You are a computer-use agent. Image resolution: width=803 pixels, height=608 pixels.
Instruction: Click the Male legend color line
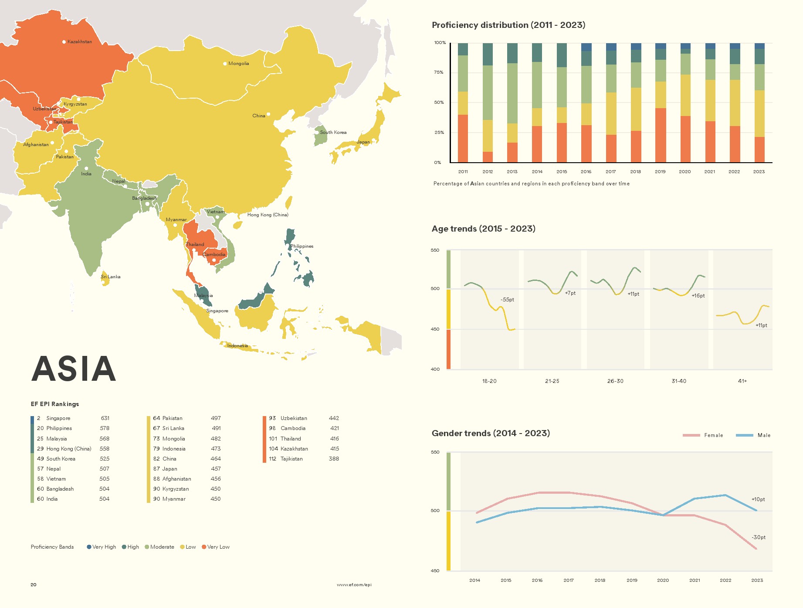click(x=744, y=435)
